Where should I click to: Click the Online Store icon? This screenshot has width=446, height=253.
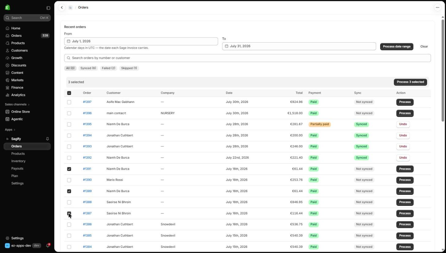pyautogui.click(x=8, y=112)
